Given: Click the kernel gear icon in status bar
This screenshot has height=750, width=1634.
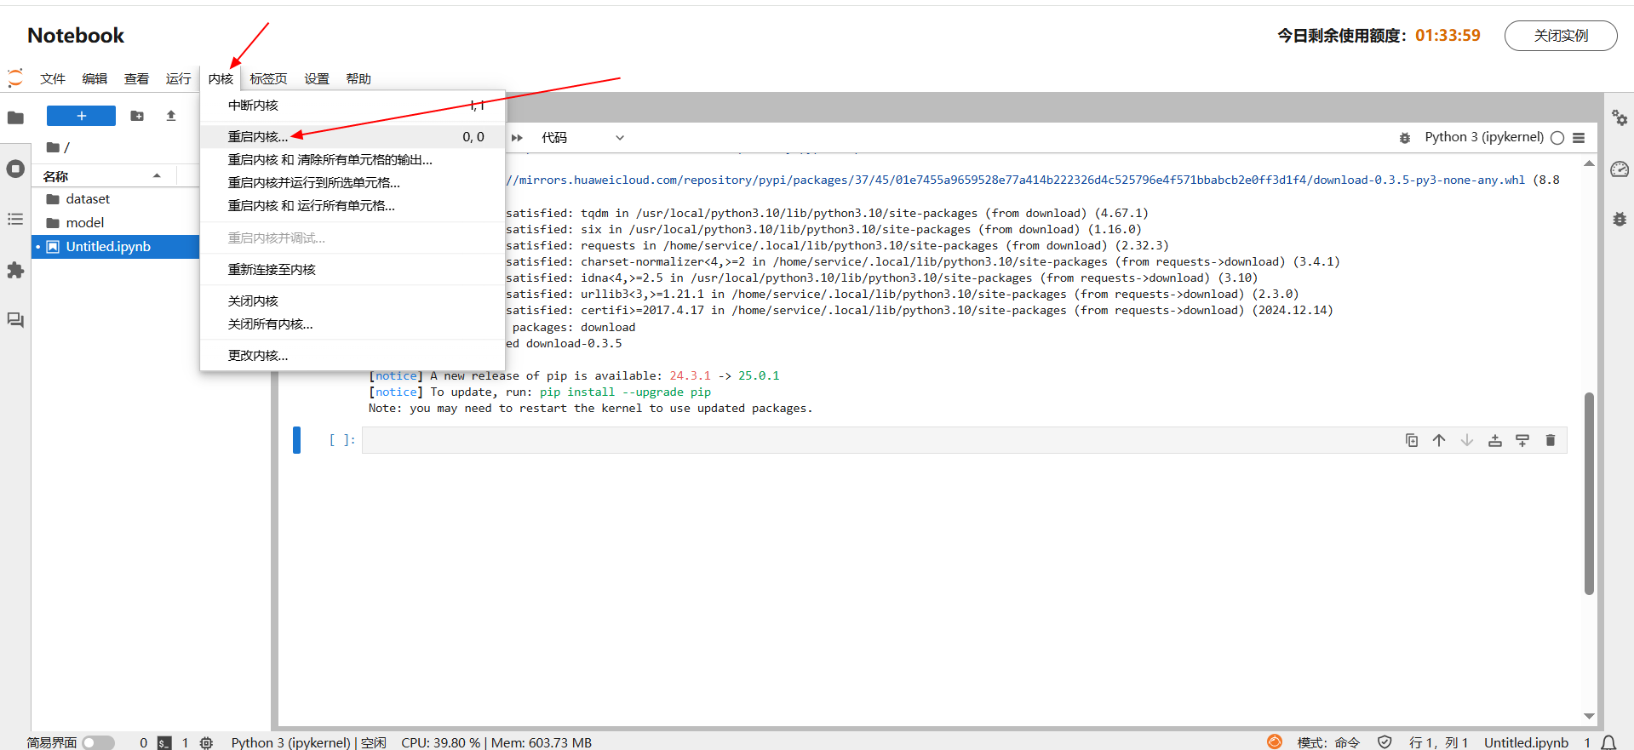Looking at the screenshot, I should point(206,743).
